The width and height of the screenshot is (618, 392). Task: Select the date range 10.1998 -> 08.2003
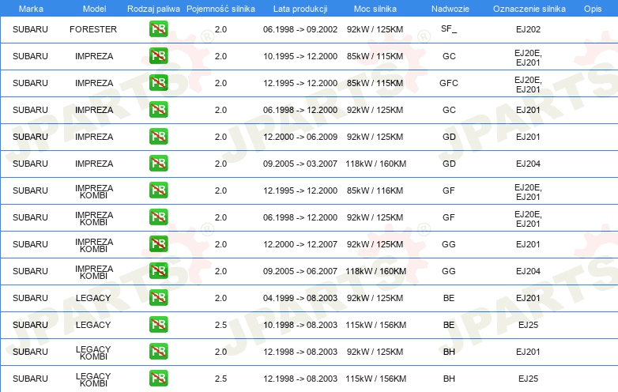pyautogui.click(x=300, y=325)
